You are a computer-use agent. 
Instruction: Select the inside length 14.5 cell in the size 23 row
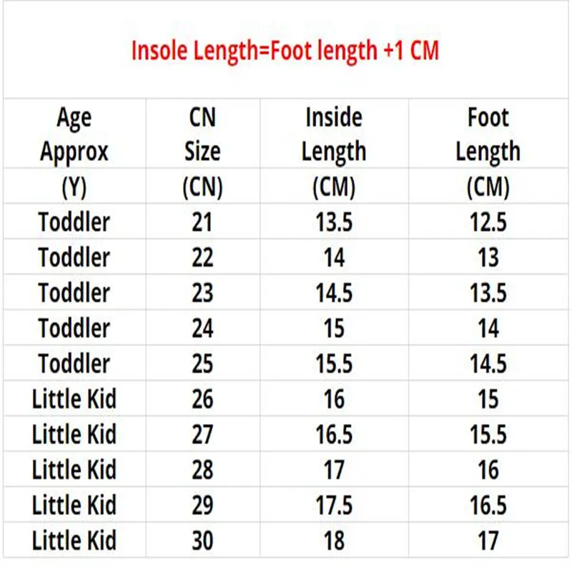334,292
